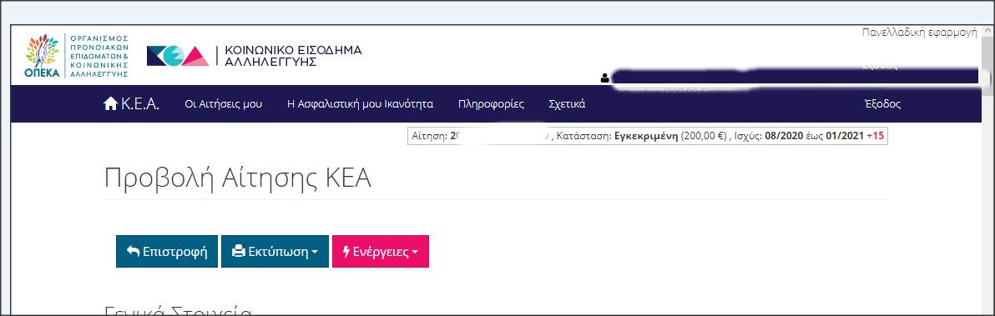Open the Πληροφορίες menu item

click(x=491, y=104)
